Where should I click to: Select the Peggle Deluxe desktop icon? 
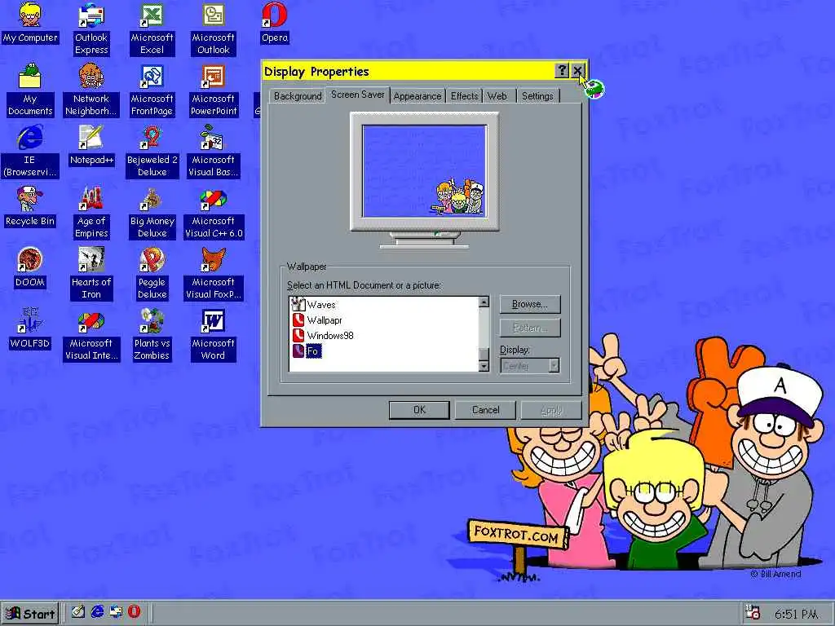152,274
